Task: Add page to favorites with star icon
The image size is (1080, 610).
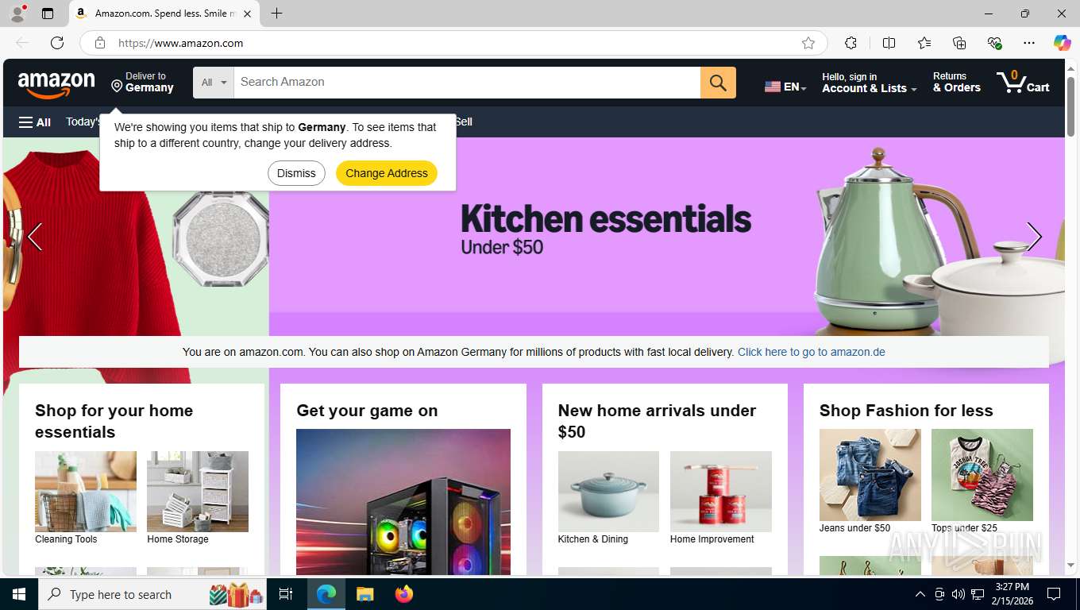Action: click(x=808, y=43)
